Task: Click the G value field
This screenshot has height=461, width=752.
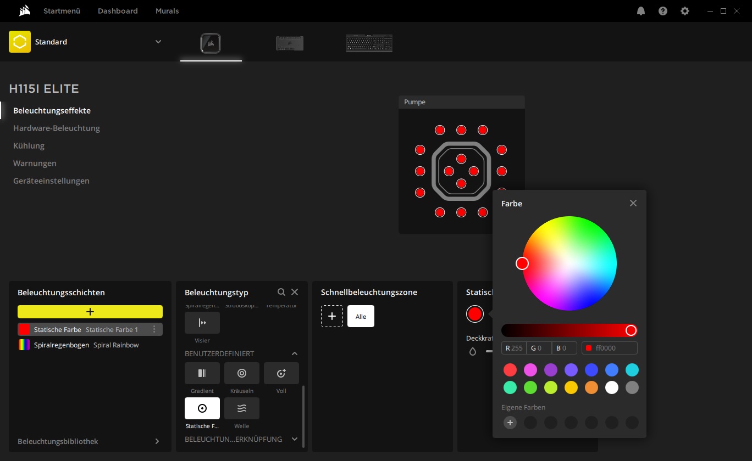Action: pyautogui.click(x=539, y=348)
